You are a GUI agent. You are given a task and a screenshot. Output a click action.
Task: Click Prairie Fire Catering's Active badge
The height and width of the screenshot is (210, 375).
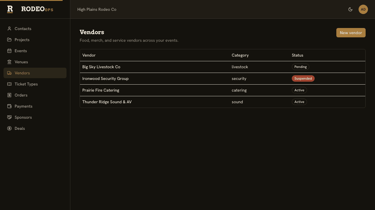pyautogui.click(x=299, y=90)
